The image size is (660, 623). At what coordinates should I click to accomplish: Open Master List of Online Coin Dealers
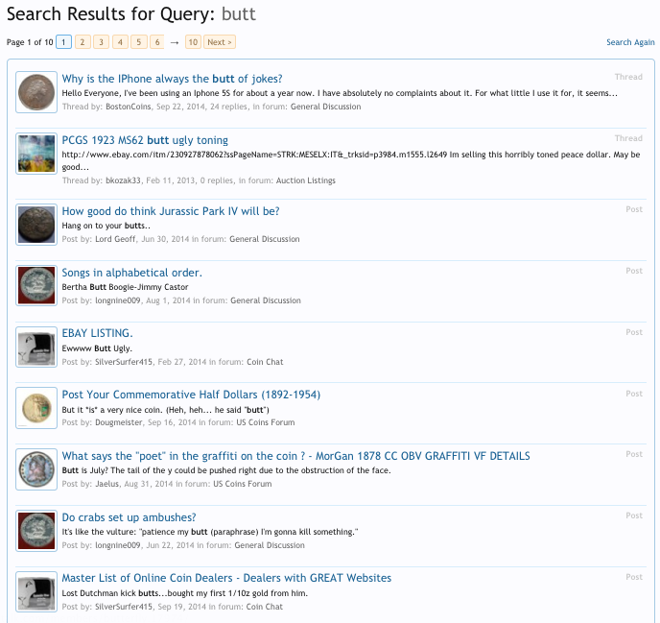[226, 578]
